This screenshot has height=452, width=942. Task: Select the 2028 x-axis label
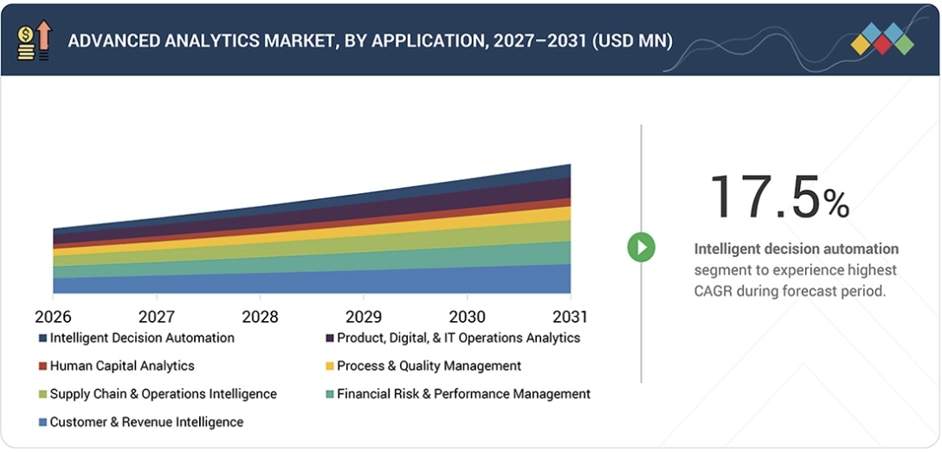point(260,316)
